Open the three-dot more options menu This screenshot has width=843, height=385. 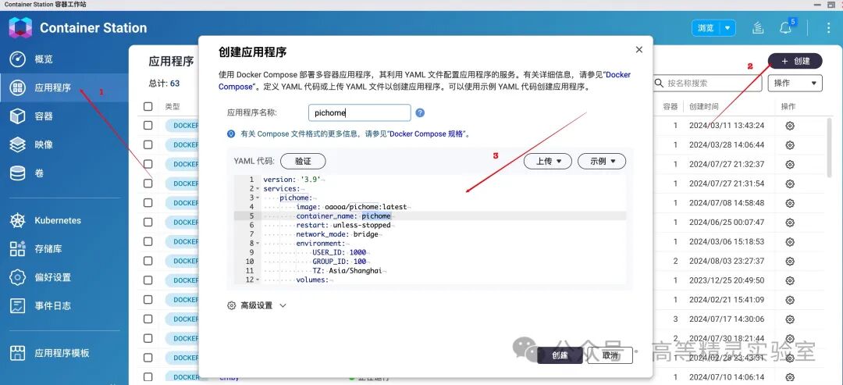pos(828,28)
